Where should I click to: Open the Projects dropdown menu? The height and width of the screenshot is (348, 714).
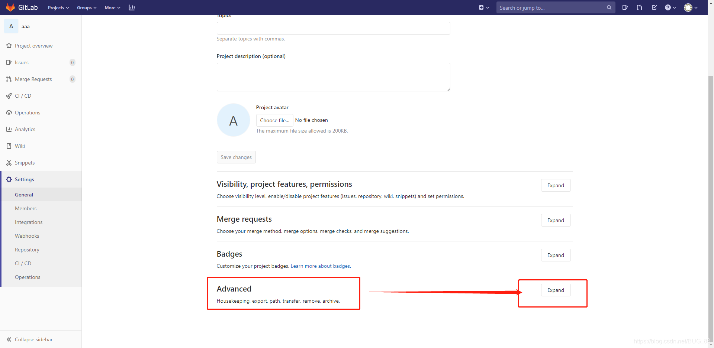coord(58,7)
